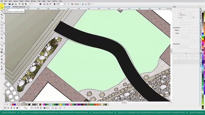Select the Drop Shadow tool in the toolbox

click(x=2, y=49)
